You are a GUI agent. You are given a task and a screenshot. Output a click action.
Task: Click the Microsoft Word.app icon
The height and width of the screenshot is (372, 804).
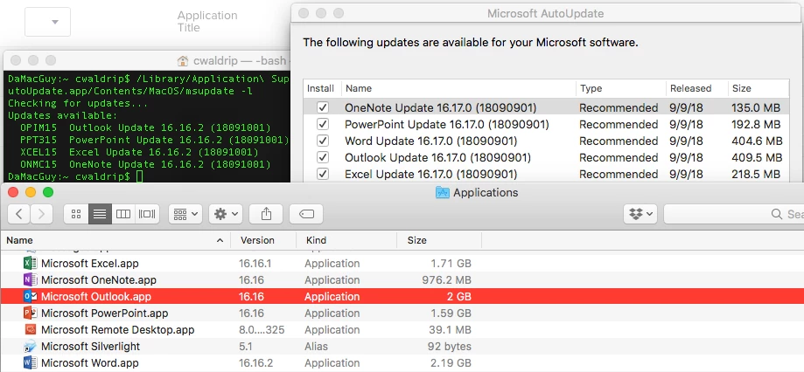pyautogui.click(x=31, y=362)
